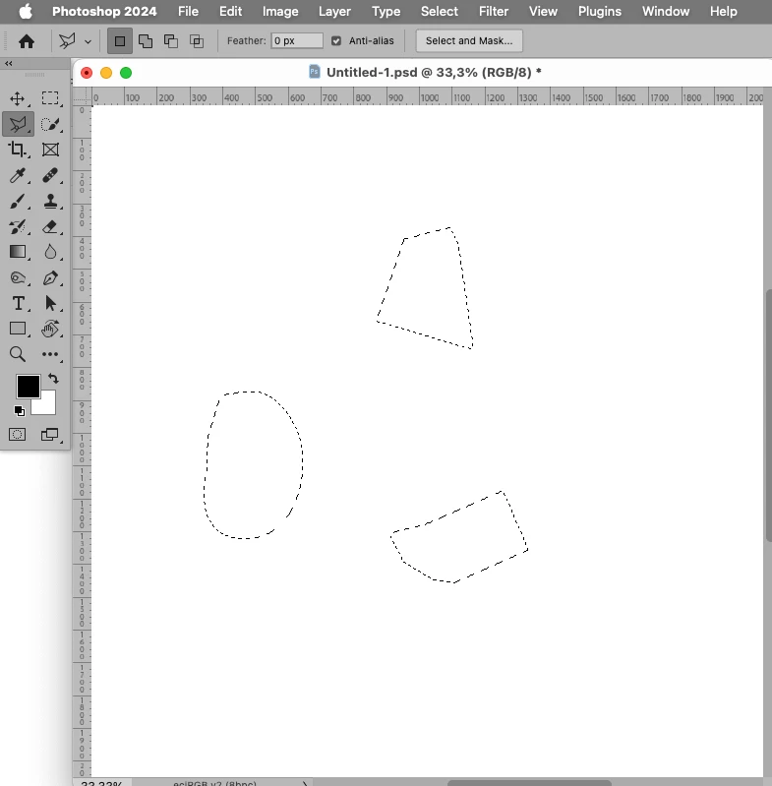This screenshot has width=772, height=786.
Task: Choose New Selection mode
Action: point(120,41)
